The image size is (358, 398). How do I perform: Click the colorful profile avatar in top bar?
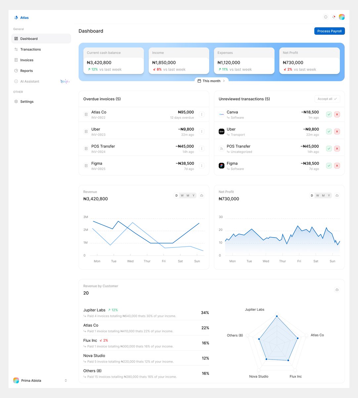pyautogui.click(x=342, y=17)
